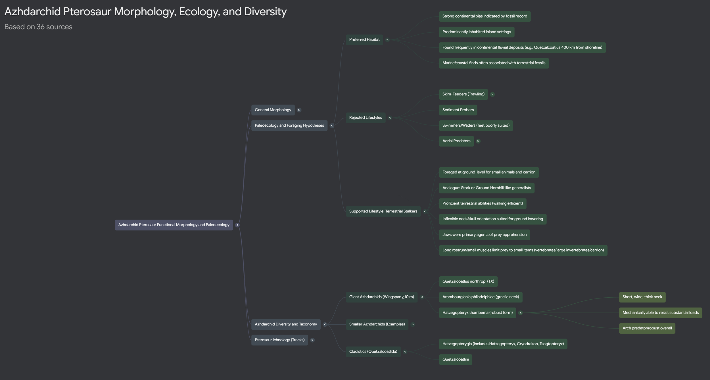Viewport: 710px width, 380px height.
Task: Select the Quetzalcoatlini node
Action: 455,359
